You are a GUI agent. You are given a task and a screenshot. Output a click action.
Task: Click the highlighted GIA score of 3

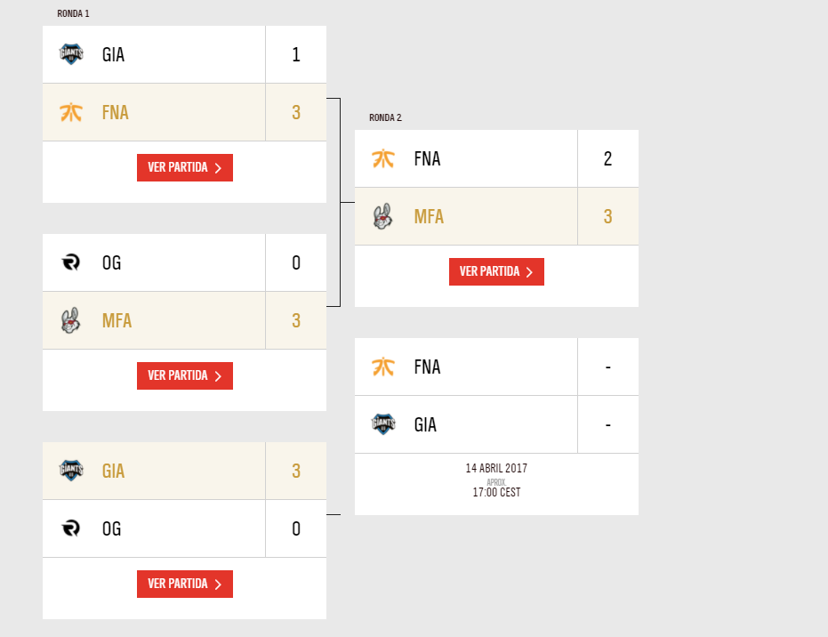(296, 471)
